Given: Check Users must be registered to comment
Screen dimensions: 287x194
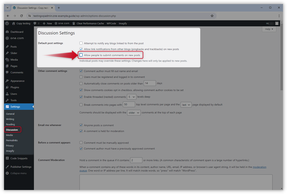Looking at the screenshot, I should [x=81, y=77].
